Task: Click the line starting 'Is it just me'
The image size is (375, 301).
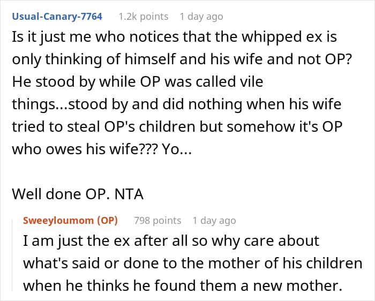Action: coord(174,37)
